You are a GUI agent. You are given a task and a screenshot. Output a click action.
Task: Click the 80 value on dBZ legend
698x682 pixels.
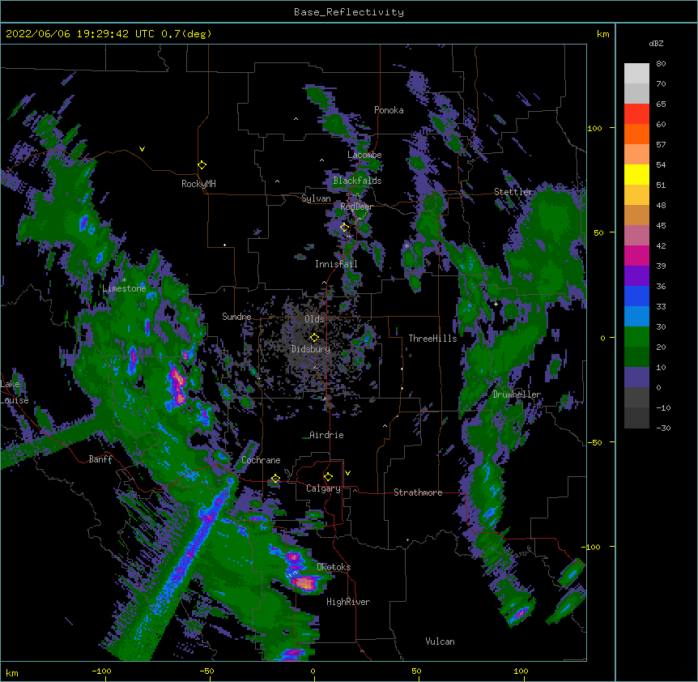click(661, 64)
